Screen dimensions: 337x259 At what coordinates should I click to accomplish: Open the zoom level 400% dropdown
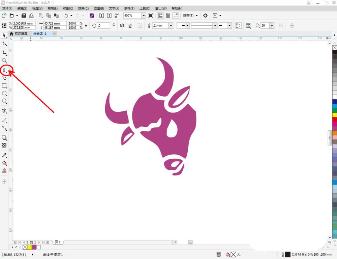(144, 16)
